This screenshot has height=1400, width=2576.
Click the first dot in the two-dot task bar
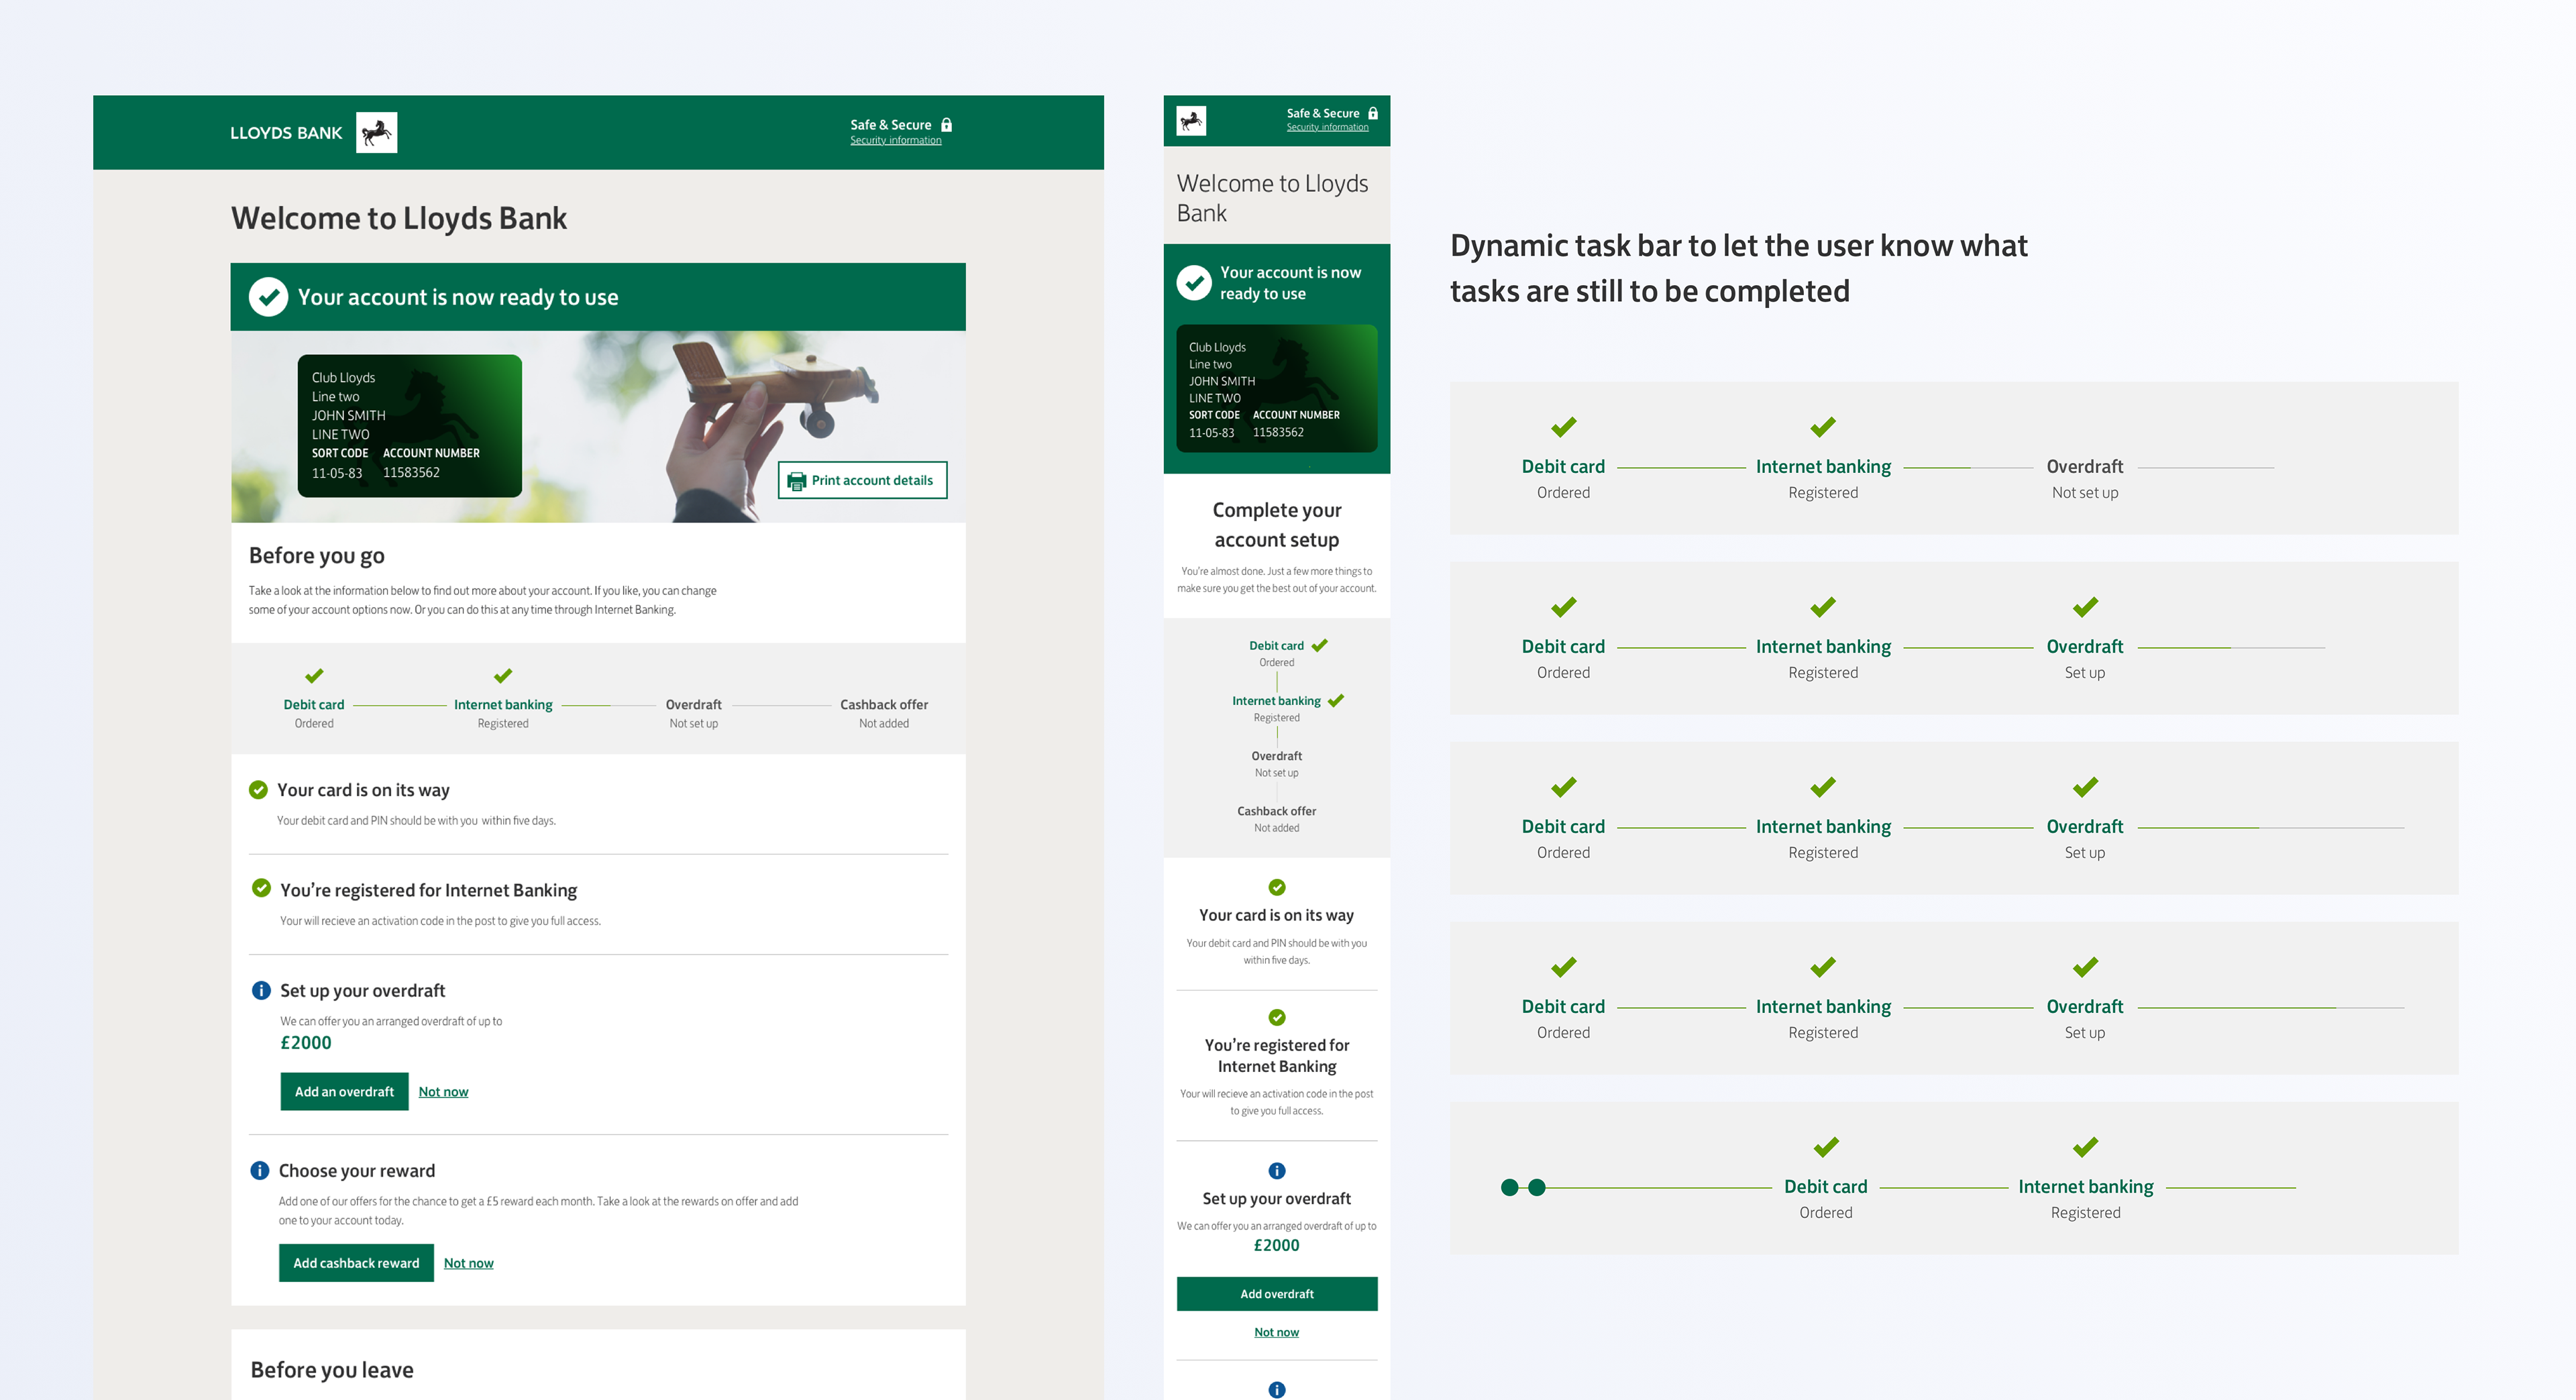click(1509, 1187)
